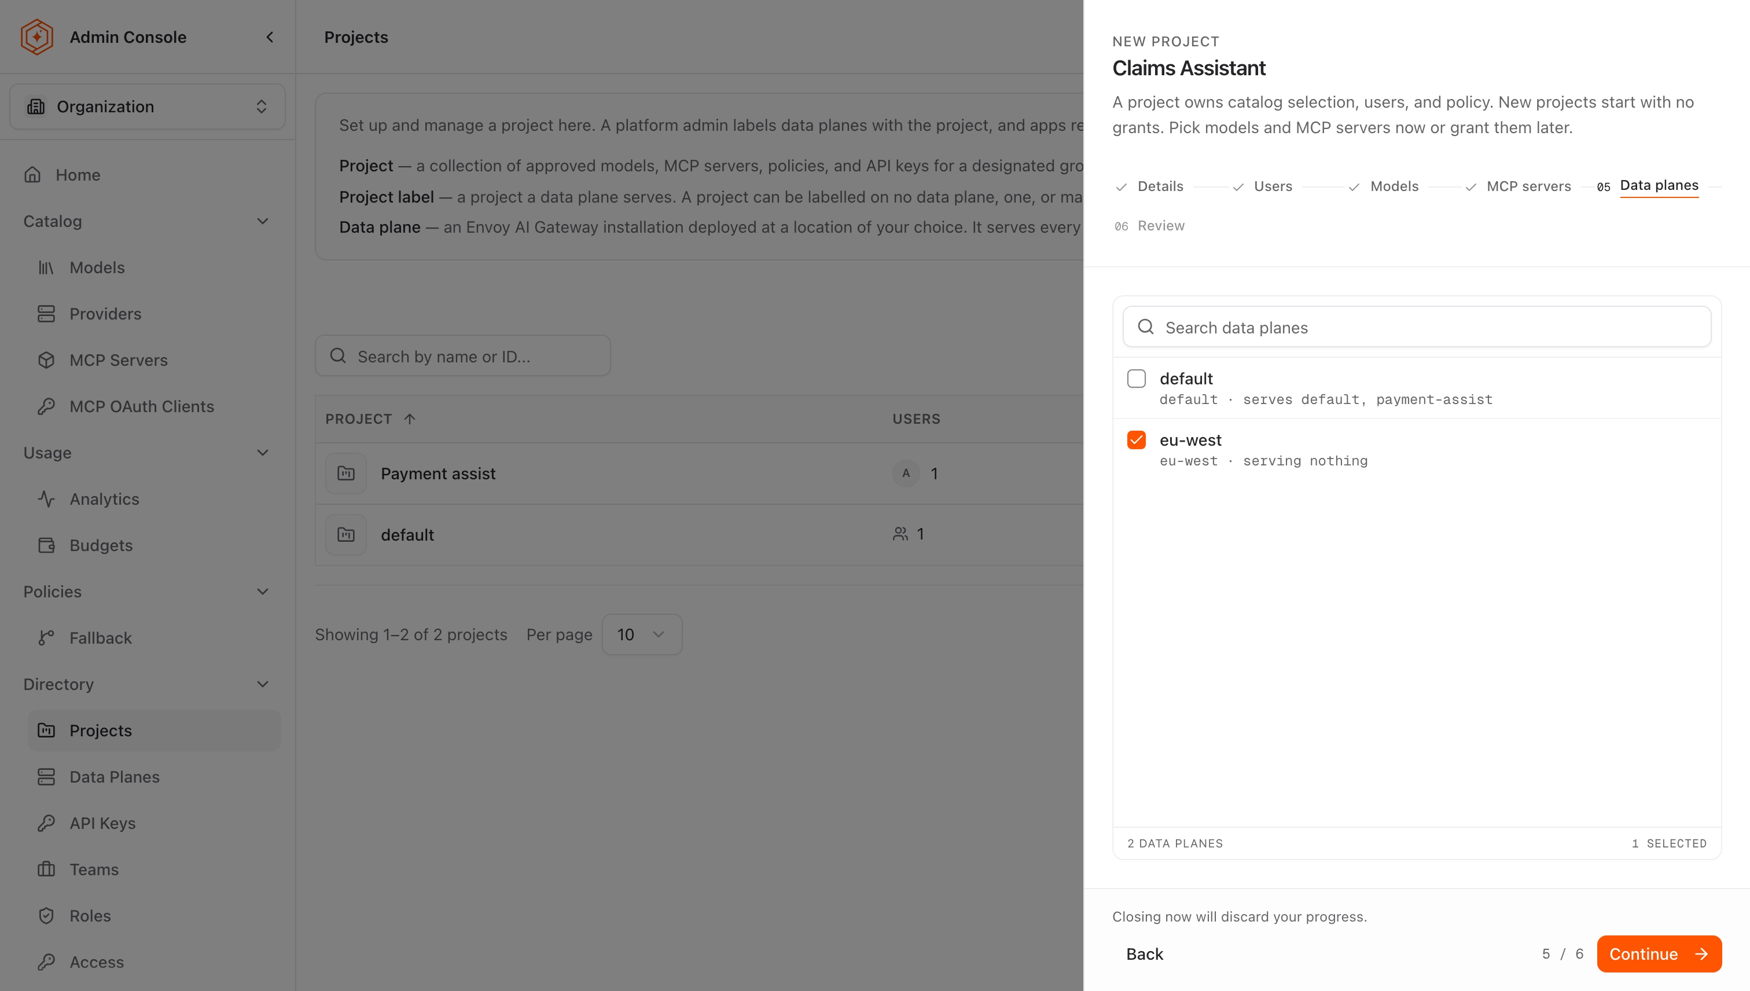
Task: Click the USERS column header
Action: [916, 419]
